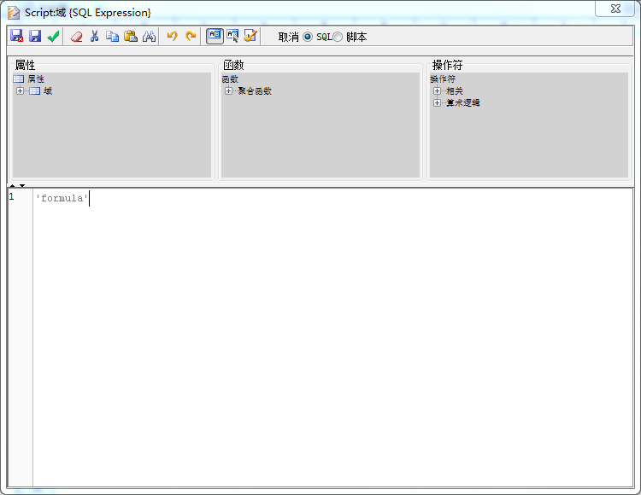
Task: Toggle the highlighted AB toolbar button
Action: 215,36
